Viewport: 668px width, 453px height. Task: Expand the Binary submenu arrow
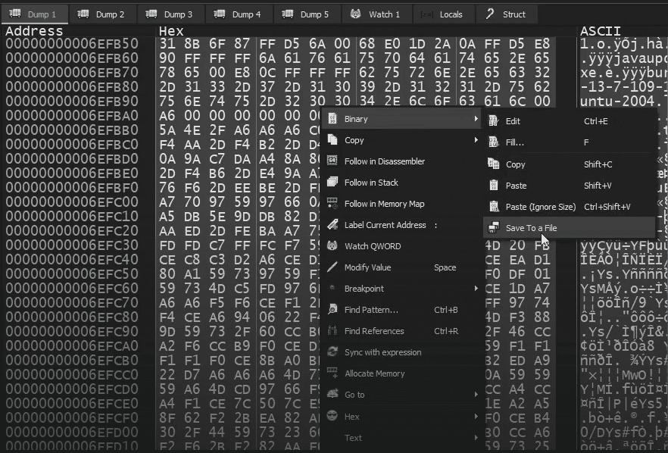(476, 119)
